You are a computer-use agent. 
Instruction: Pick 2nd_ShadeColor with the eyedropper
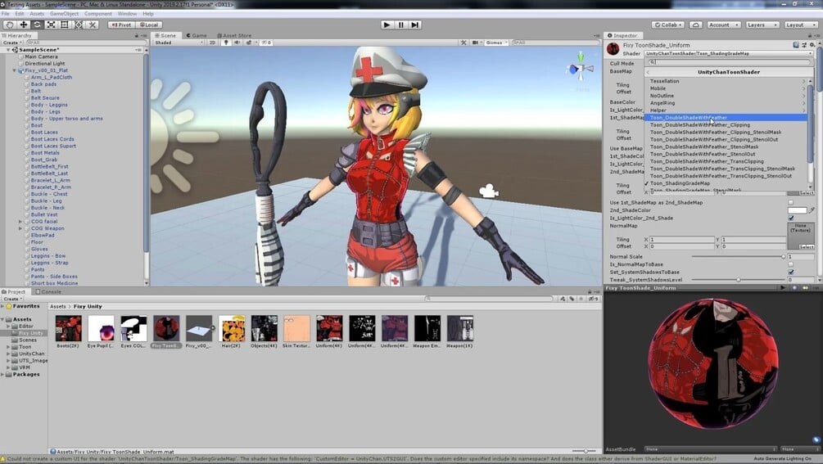point(812,210)
